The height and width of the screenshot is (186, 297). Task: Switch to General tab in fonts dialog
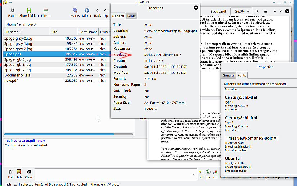point(229,76)
